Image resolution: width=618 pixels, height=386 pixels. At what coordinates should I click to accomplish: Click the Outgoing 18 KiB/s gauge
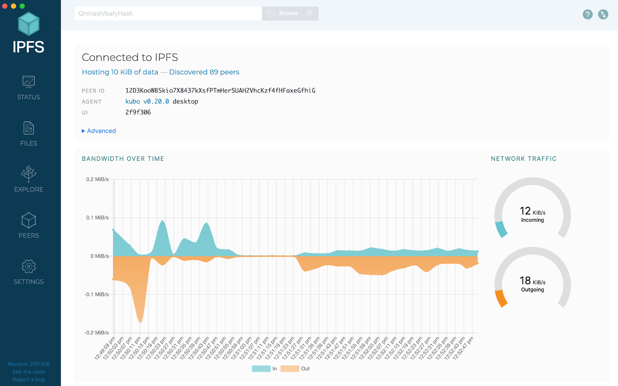pos(533,278)
